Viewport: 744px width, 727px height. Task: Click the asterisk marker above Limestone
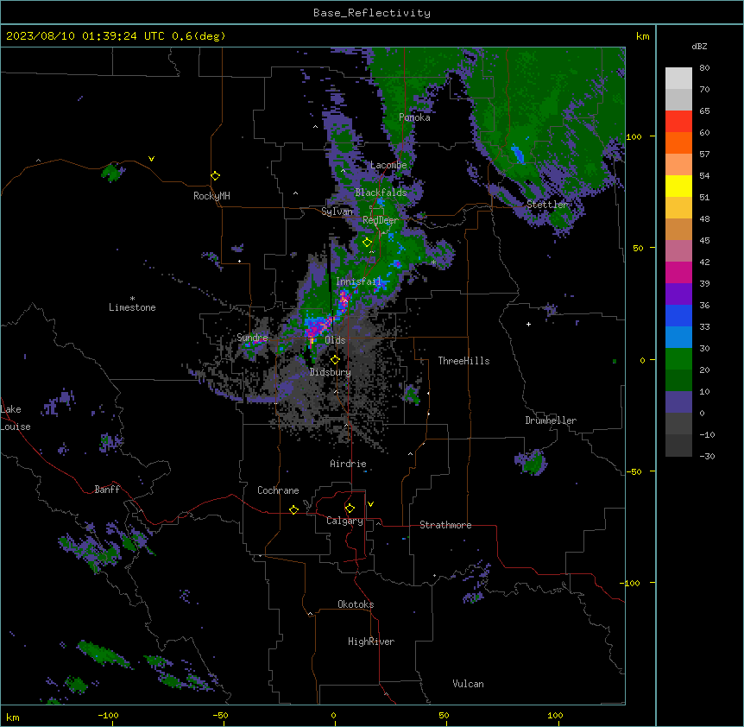click(132, 299)
